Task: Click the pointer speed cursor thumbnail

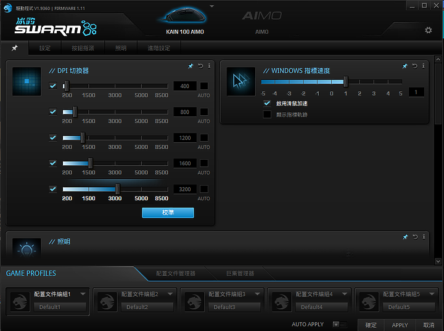Action: [241, 81]
